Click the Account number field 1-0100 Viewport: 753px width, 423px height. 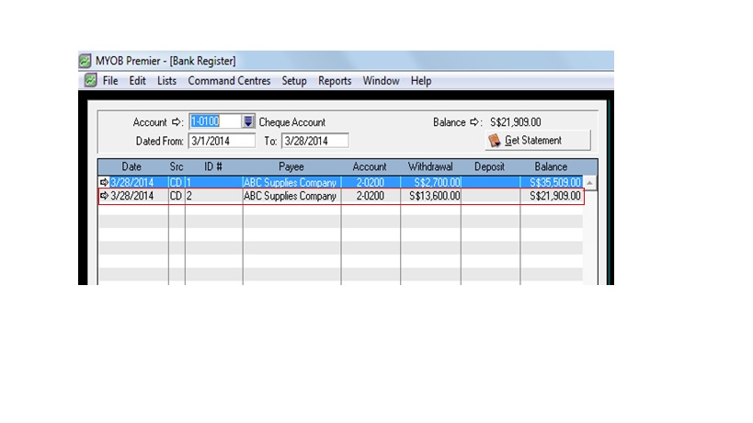click(214, 121)
